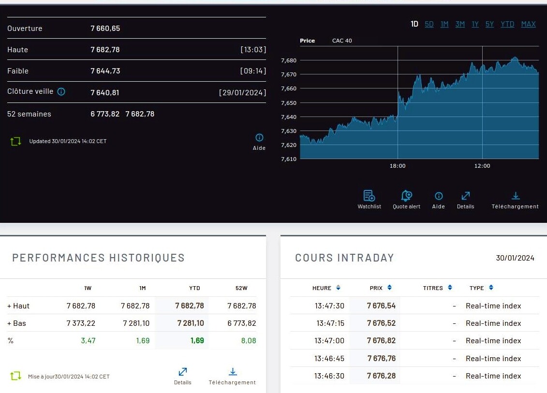Click the price 7 676,52
547x393 pixels.
coord(381,323)
